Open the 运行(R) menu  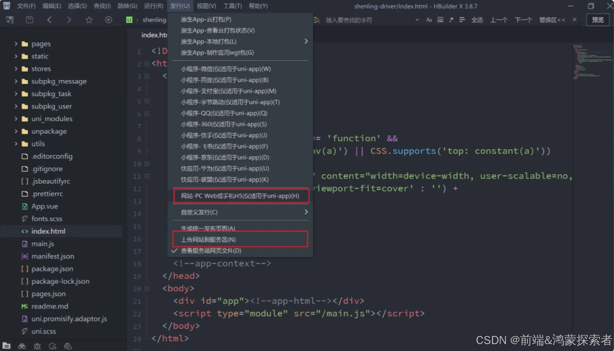click(154, 6)
